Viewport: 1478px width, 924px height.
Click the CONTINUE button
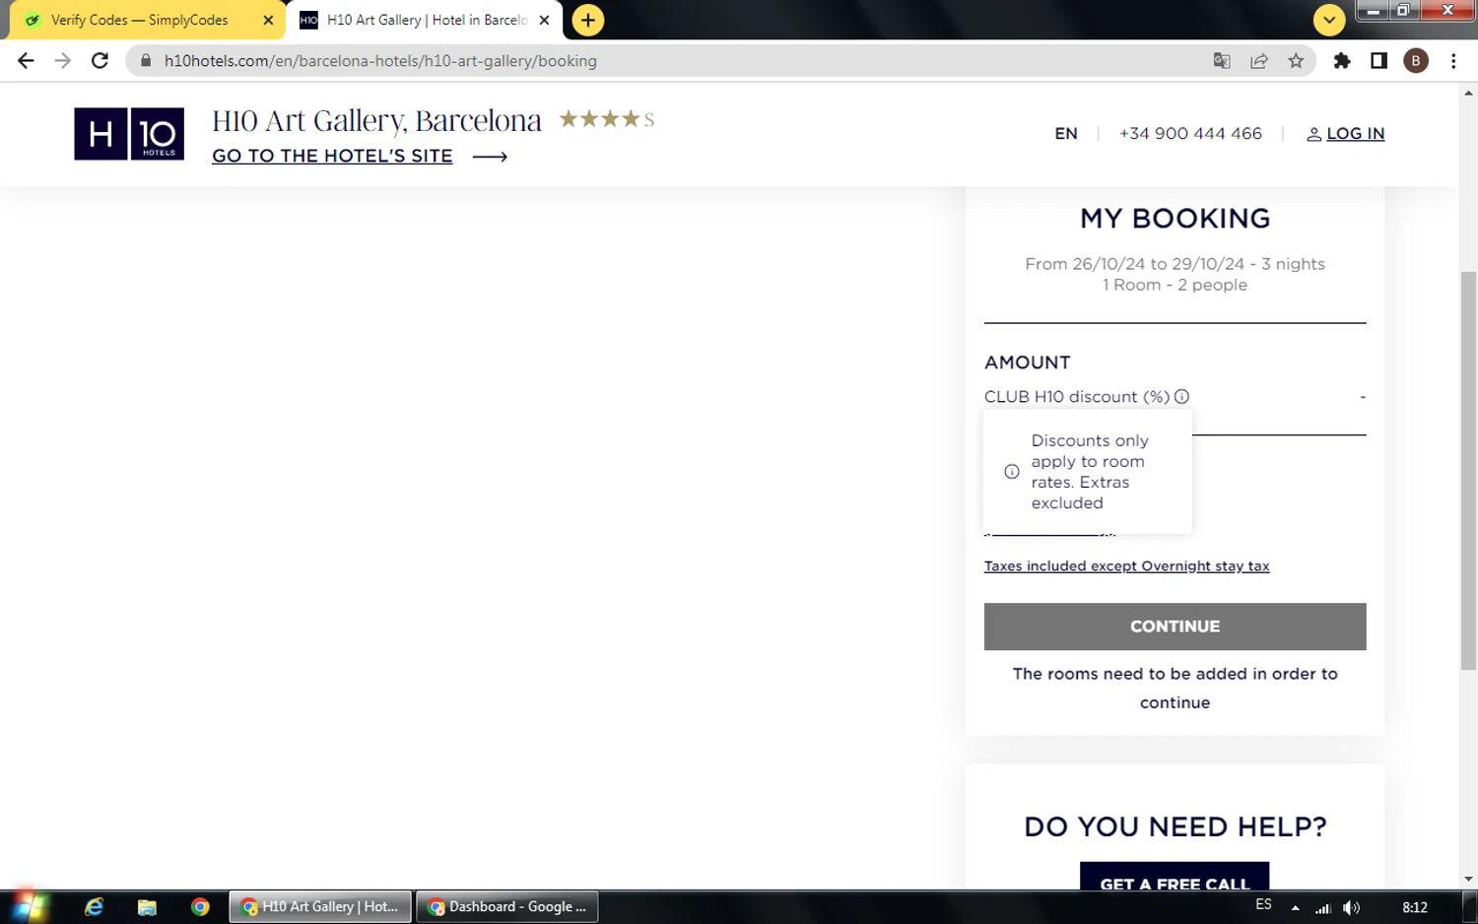1175,627
